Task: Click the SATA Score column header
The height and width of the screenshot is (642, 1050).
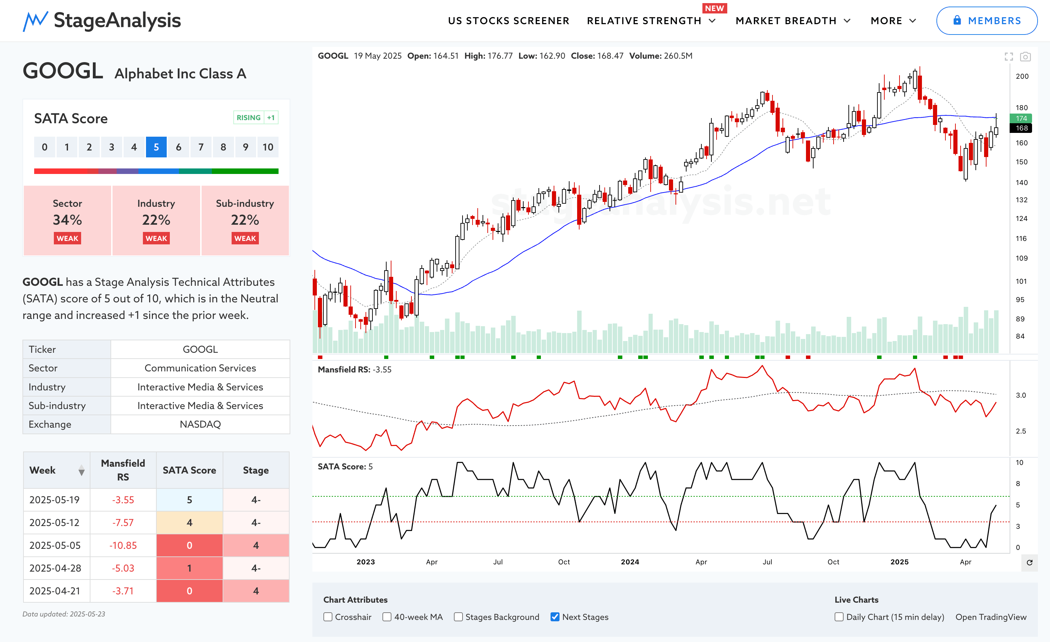Action: pyautogui.click(x=189, y=470)
